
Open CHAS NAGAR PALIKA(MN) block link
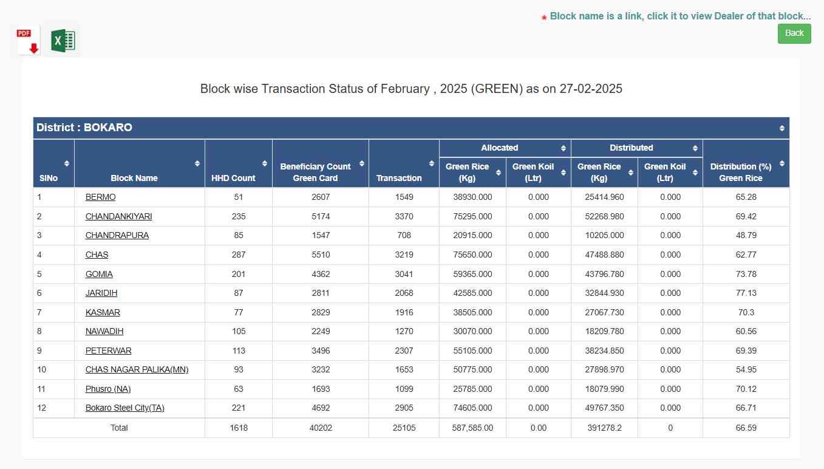pos(137,369)
